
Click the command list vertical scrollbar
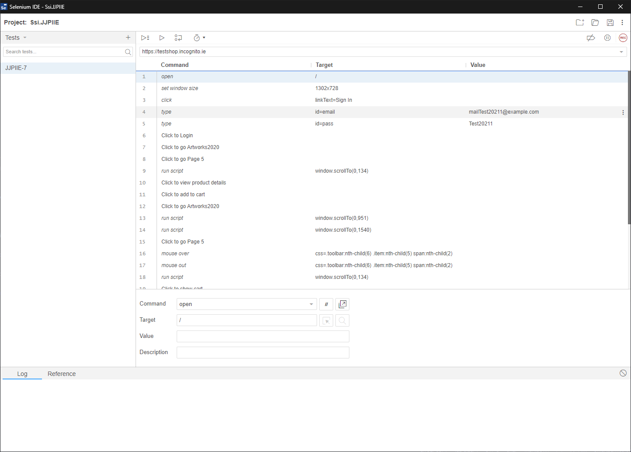click(629, 149)
